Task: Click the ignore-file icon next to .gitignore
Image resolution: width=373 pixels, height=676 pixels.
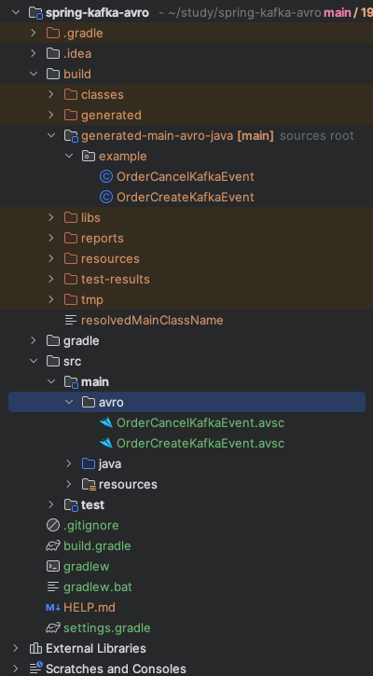Action: point(52,526)
